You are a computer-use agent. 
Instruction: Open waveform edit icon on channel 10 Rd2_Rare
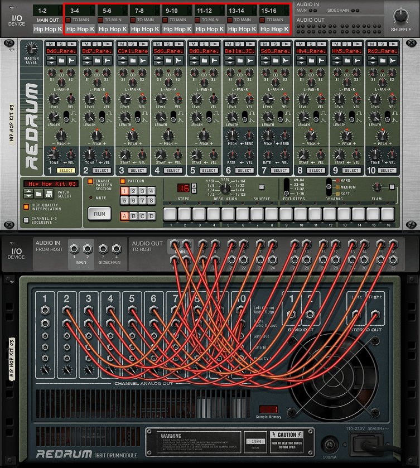tap(393, 61)
